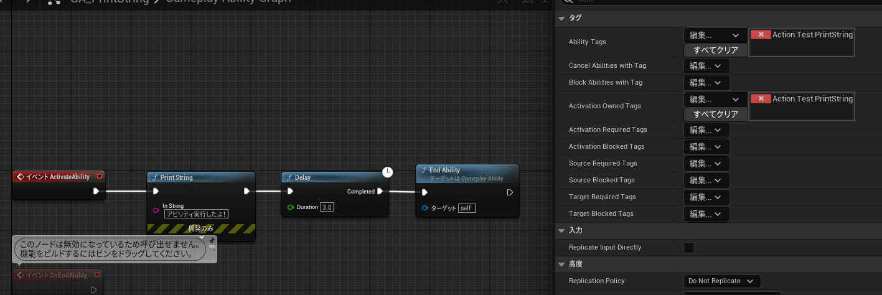Remove Action.Test.PrintString from Ability Tags
The width and height of the screenshot is (882, 295).
761,35
